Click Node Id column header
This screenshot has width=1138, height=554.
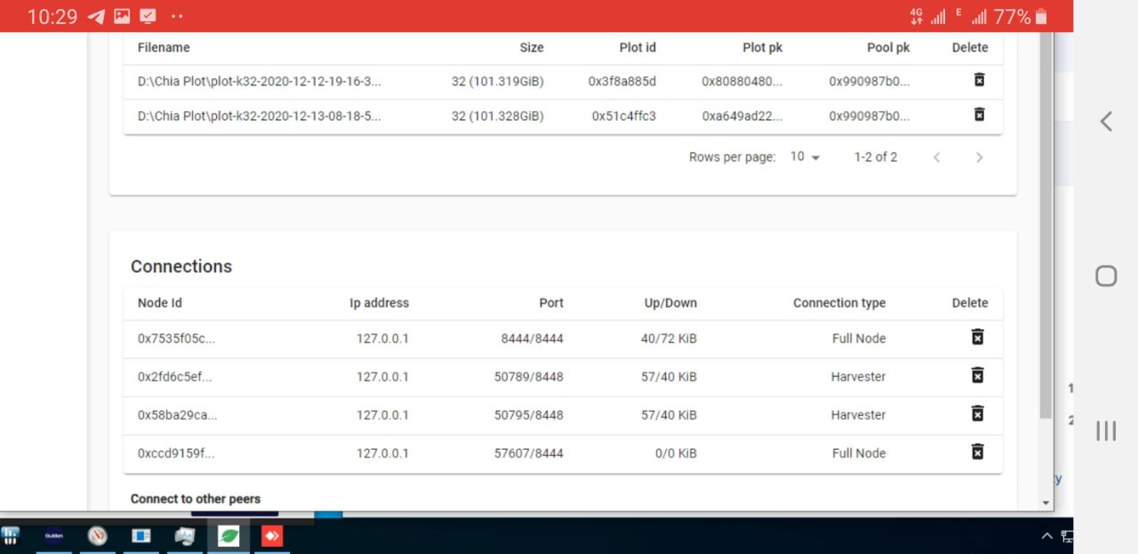point(160,302)
